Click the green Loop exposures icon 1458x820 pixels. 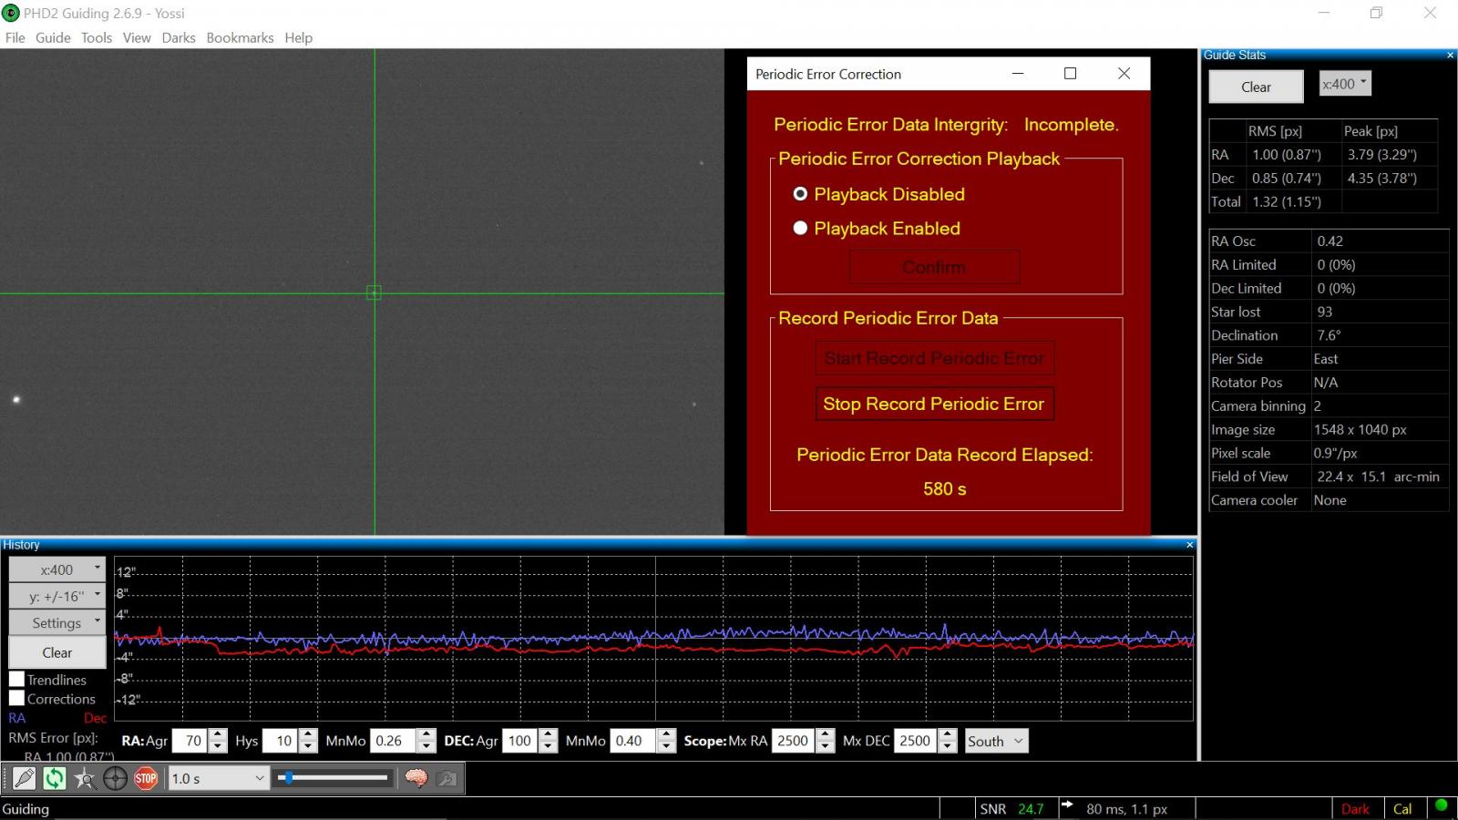click(55, 779)
